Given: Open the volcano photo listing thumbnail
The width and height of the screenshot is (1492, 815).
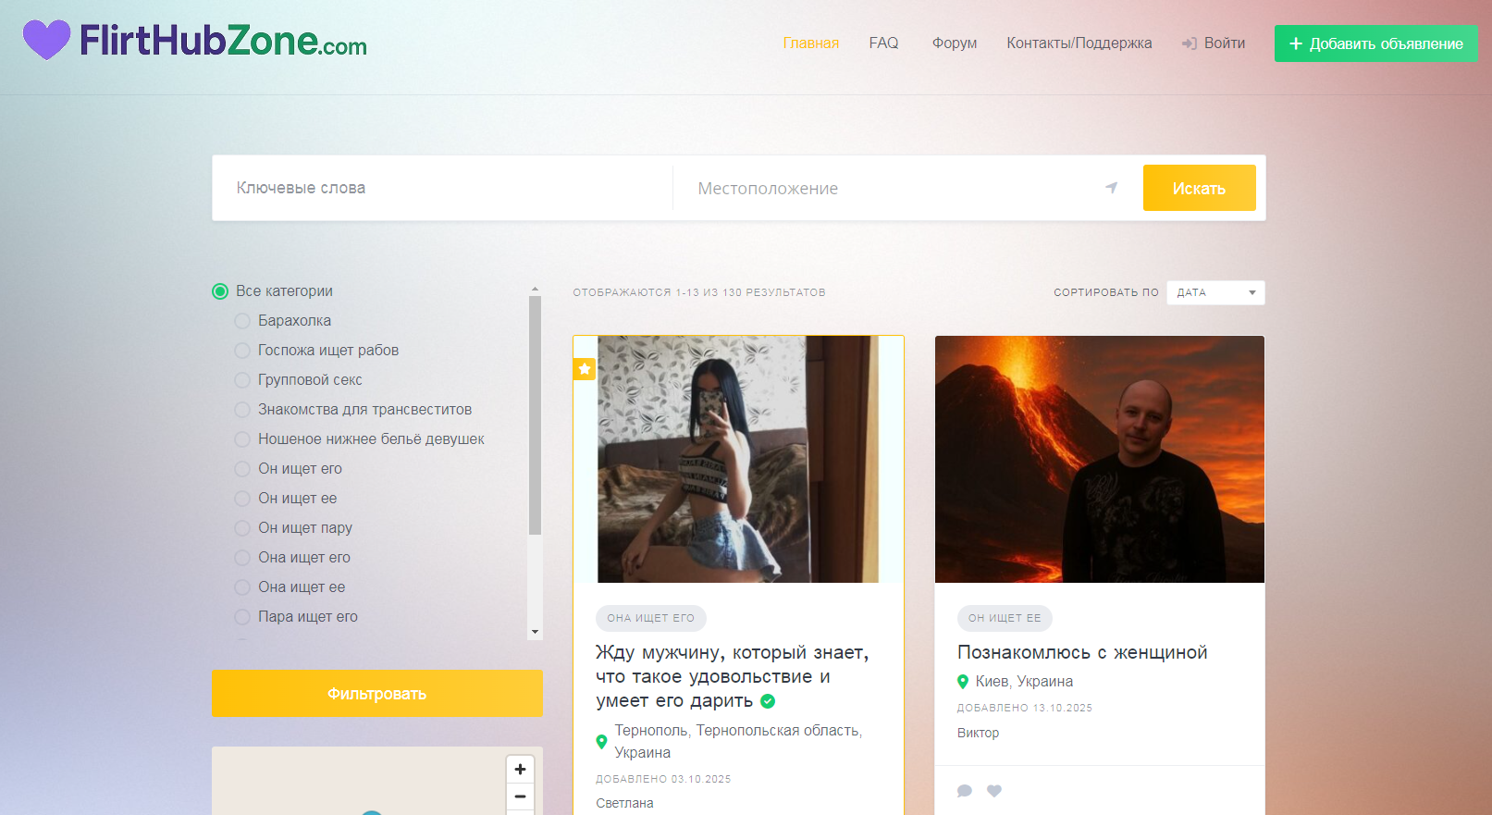Looking at the screenshot, I should (x=1099, y=459).
